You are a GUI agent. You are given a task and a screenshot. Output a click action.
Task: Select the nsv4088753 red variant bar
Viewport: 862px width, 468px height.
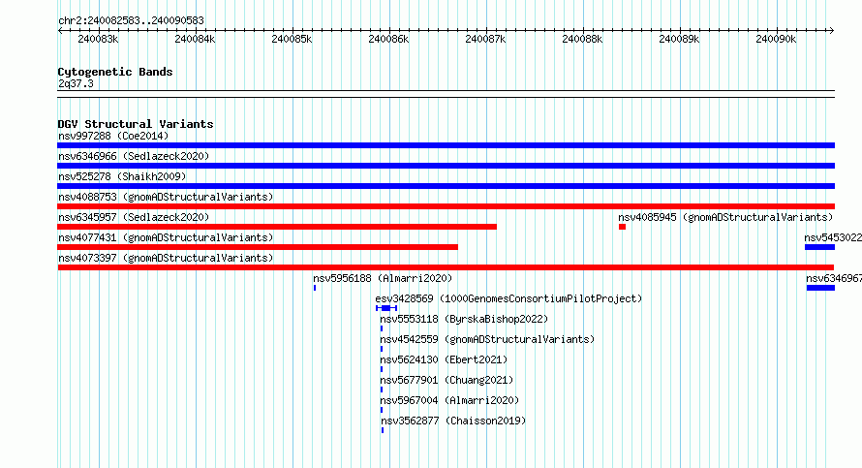coord(446,206)
